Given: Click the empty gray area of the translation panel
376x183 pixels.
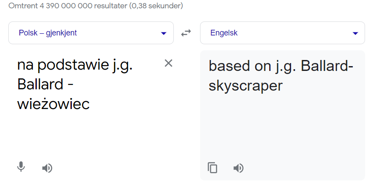Looking at the screenshot, I should coord(282,127).
